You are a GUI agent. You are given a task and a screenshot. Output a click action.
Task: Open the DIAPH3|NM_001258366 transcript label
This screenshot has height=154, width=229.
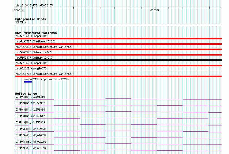(x=30, y=97)
